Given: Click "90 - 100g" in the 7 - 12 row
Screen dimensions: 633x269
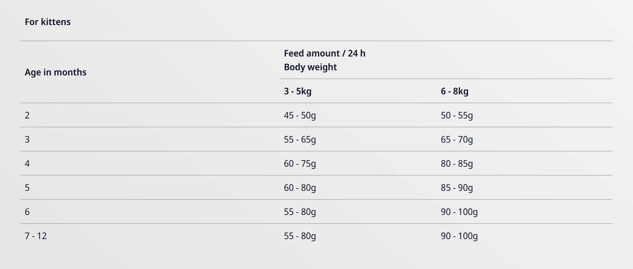Looking at the screenshot, I should (x=459, y=236).
